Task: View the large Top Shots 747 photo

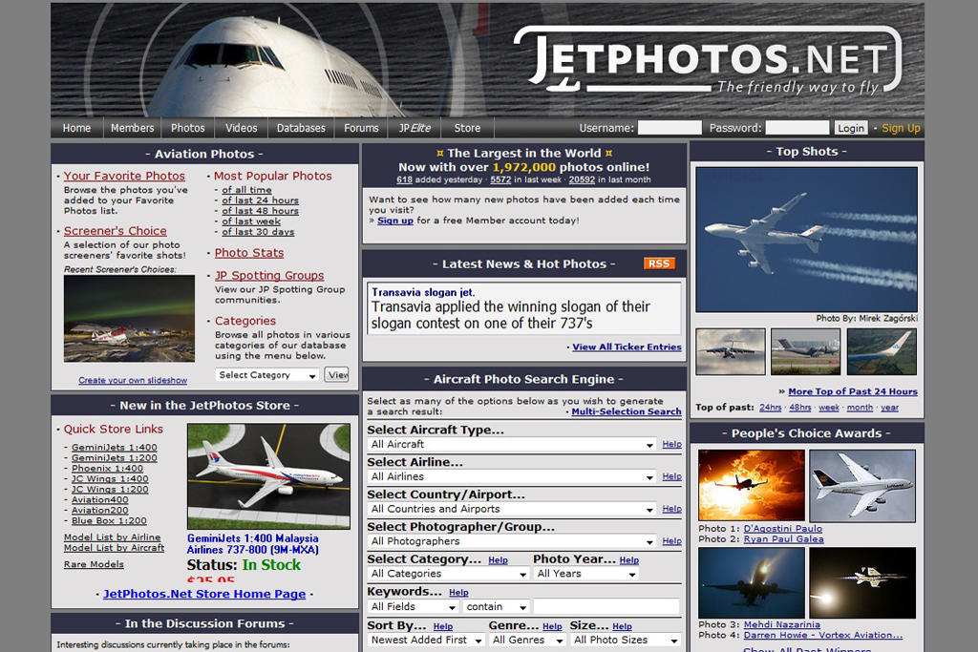Action: click(x=806, y=240)
